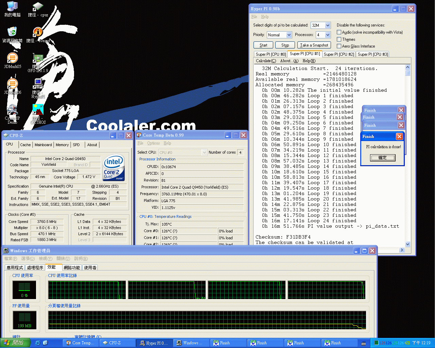Click the Intel Core 2 Quad logo in CPU-Z
The width and height of the screenshot is (435, 348).
click(114, 168)
